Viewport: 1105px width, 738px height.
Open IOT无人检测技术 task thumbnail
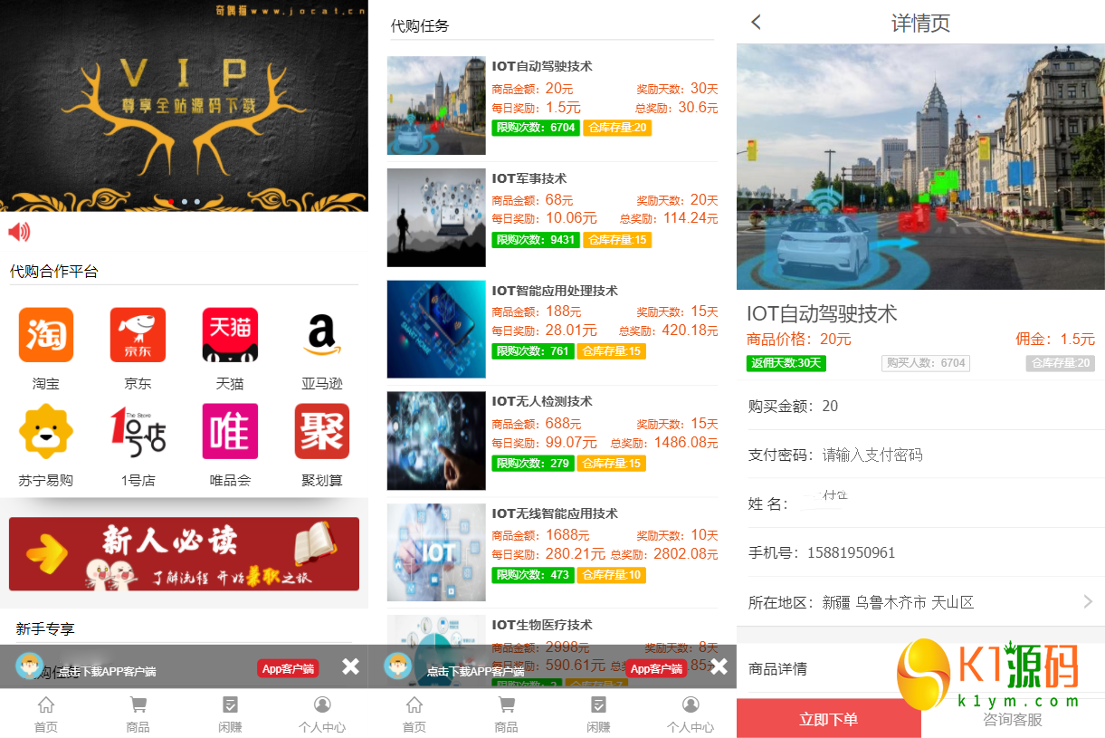click(436, 441)
